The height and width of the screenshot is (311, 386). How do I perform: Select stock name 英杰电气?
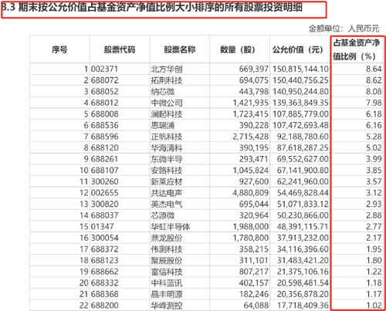click(167, 204)
